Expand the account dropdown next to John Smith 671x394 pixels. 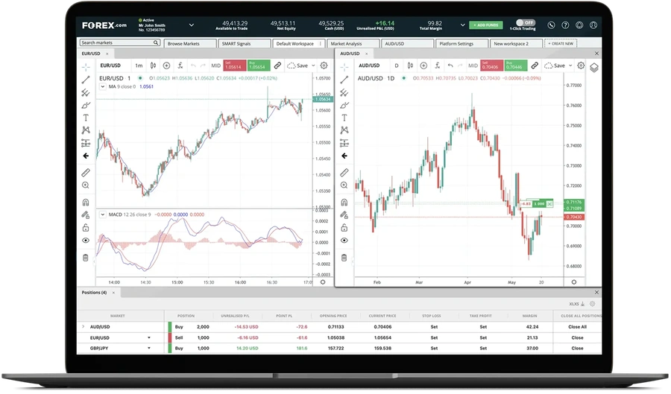tap(192, 25)
